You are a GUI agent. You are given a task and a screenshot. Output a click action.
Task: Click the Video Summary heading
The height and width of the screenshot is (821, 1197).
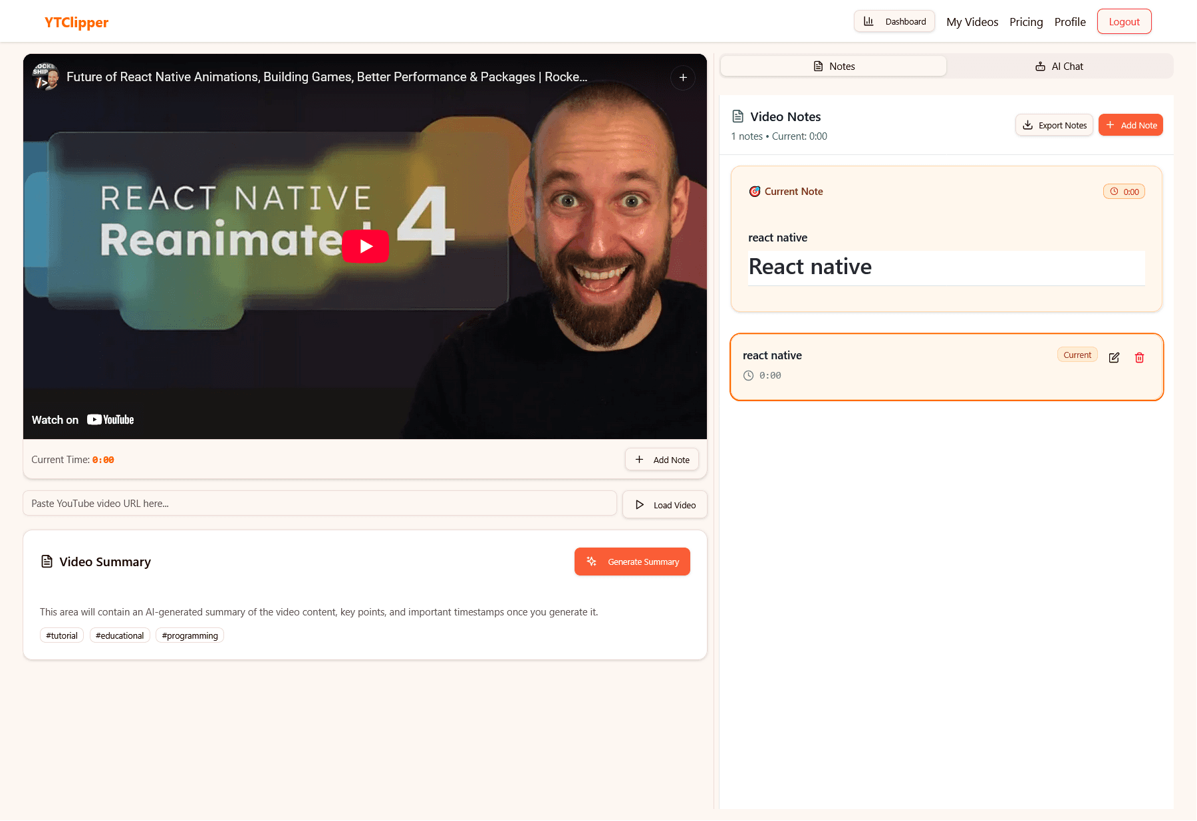105,562
